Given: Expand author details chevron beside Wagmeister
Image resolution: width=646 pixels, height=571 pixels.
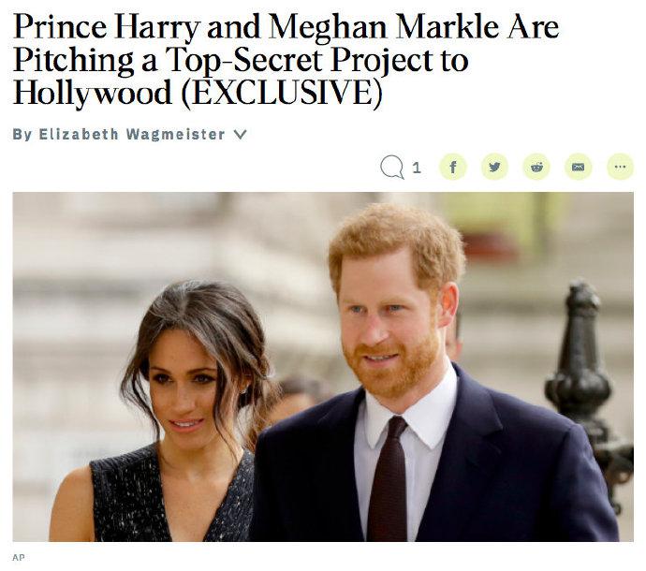Looking at the screenshot, I should point(241,134).
